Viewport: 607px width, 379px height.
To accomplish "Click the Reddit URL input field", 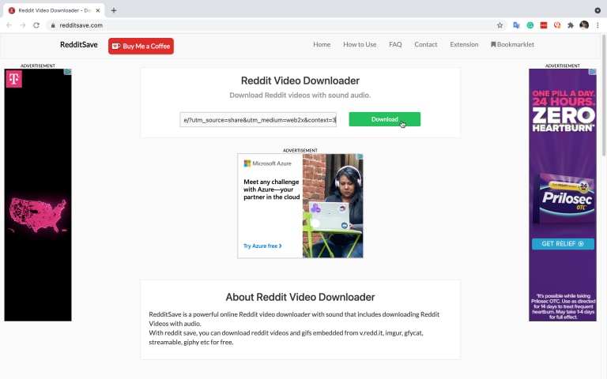I will click(258, 120).
